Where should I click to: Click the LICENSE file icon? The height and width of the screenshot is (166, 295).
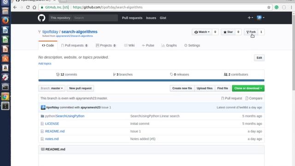click(x=42, y=124)
